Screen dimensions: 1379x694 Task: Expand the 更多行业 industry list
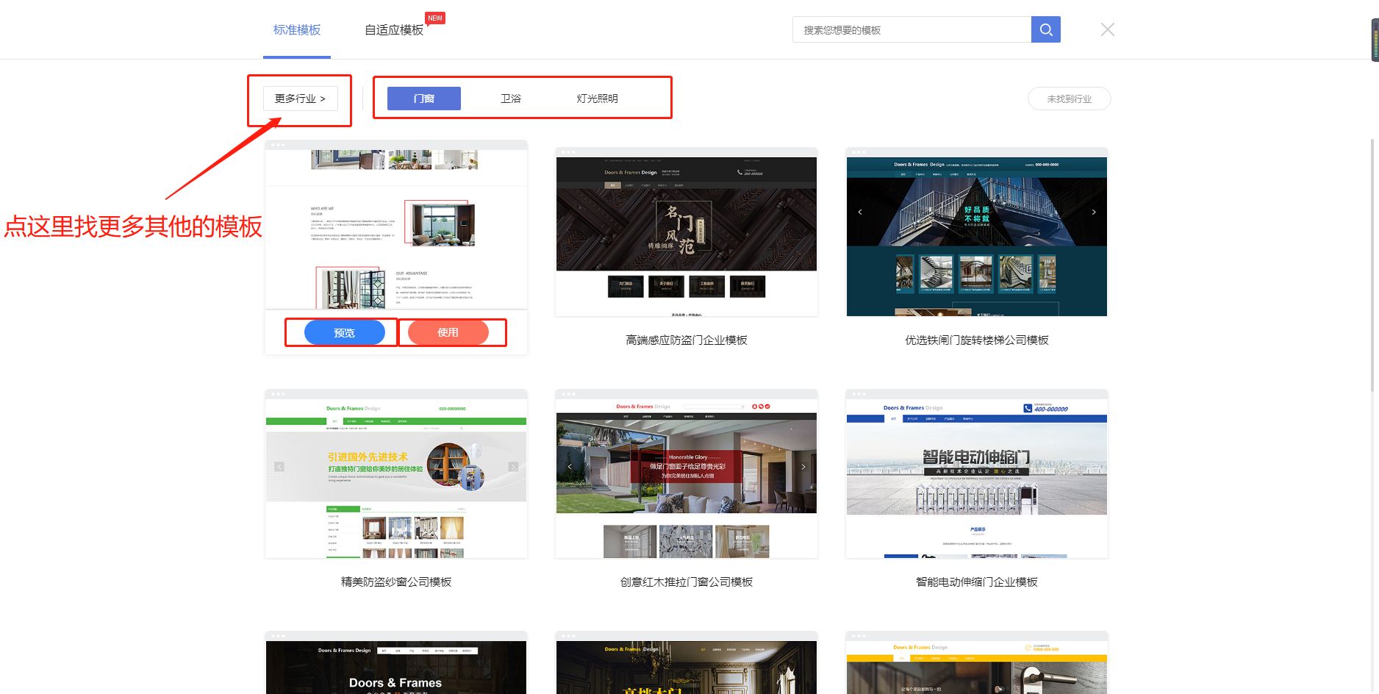click(299, 98)
